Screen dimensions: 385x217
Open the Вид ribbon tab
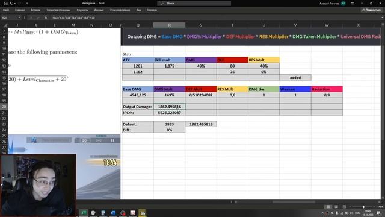click(138, 10)
